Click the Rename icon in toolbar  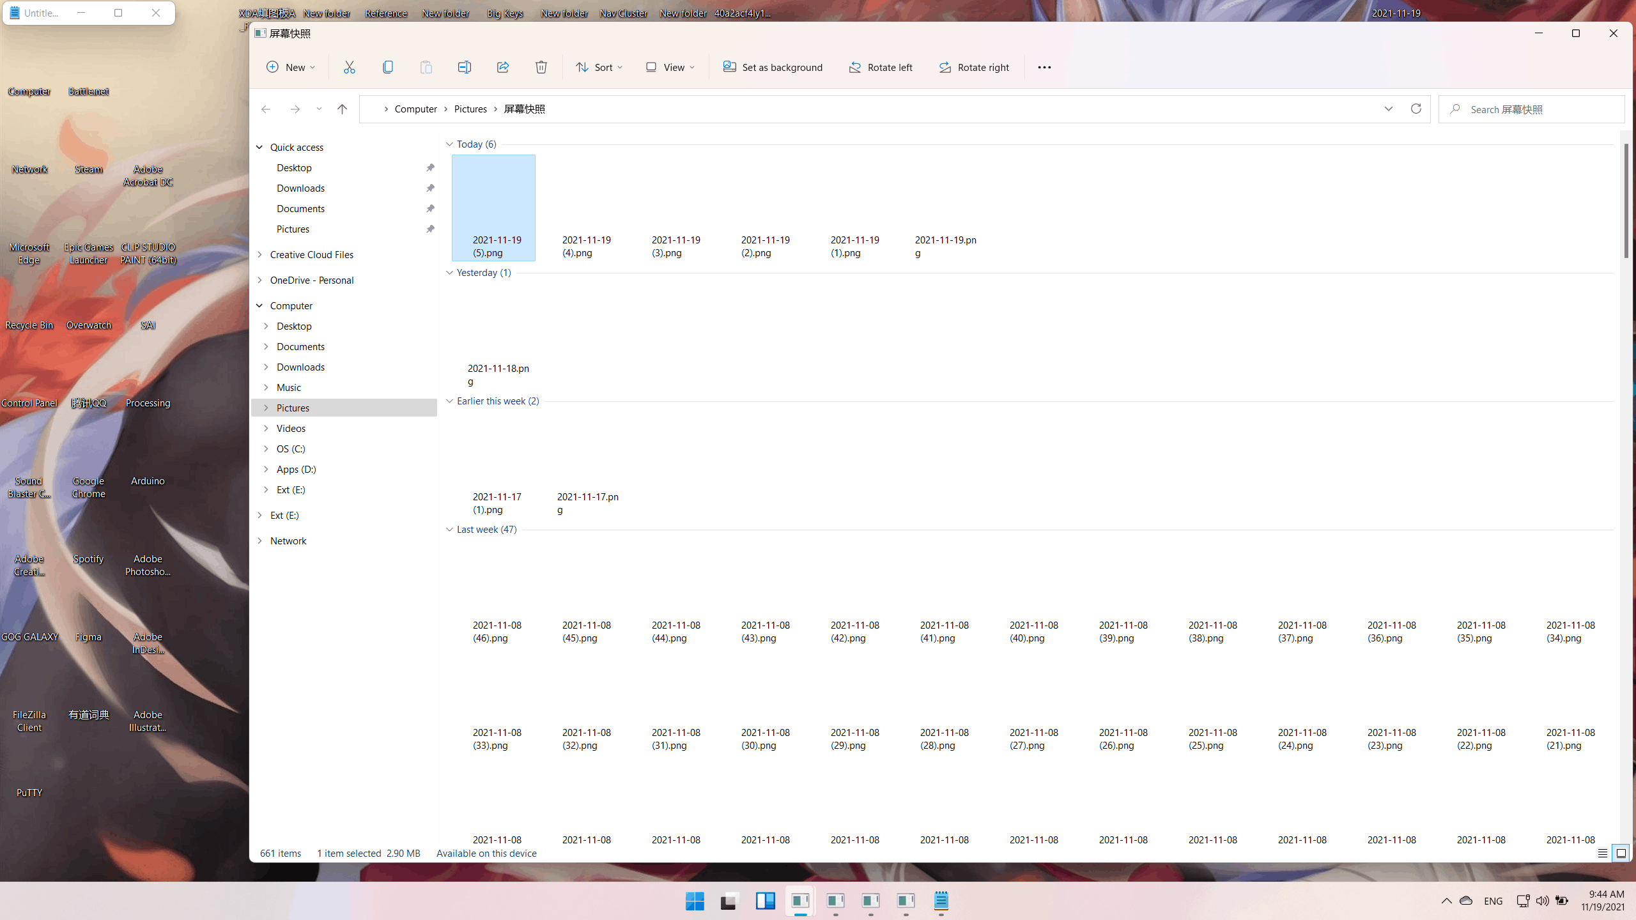point(465,67)
